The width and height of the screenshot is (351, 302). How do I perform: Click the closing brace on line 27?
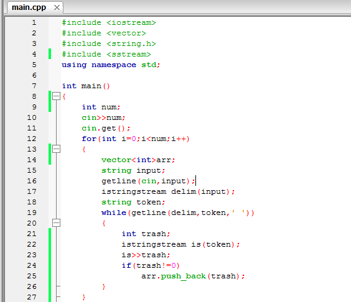tap(84, 297)
